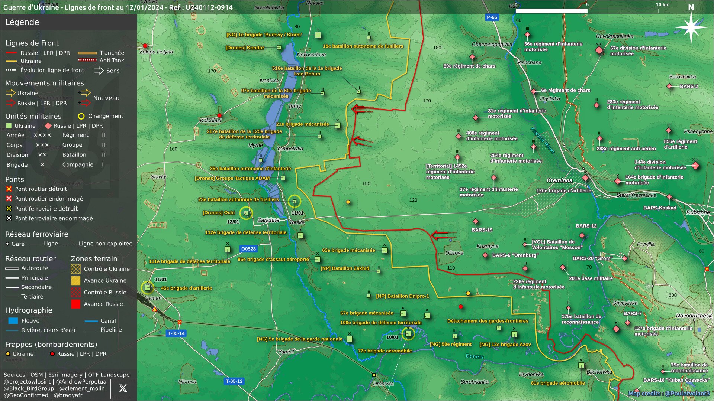
Task: Click the Réseau ferroviaire heading
Action: tap(36, 234)
